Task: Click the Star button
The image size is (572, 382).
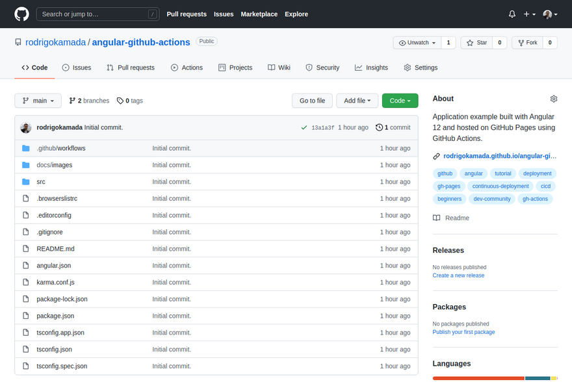Action: (x=476, y=43)
